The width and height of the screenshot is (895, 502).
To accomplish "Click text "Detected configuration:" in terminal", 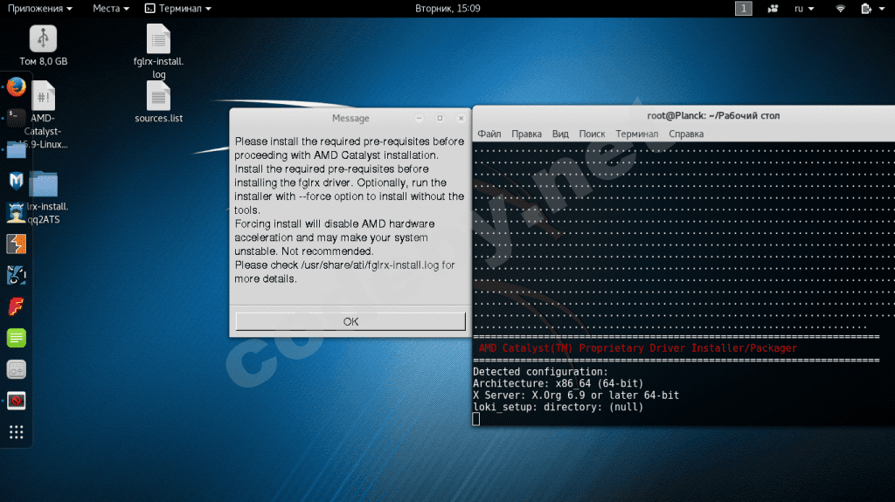I will pyautogui.click(x=540, y=372).
